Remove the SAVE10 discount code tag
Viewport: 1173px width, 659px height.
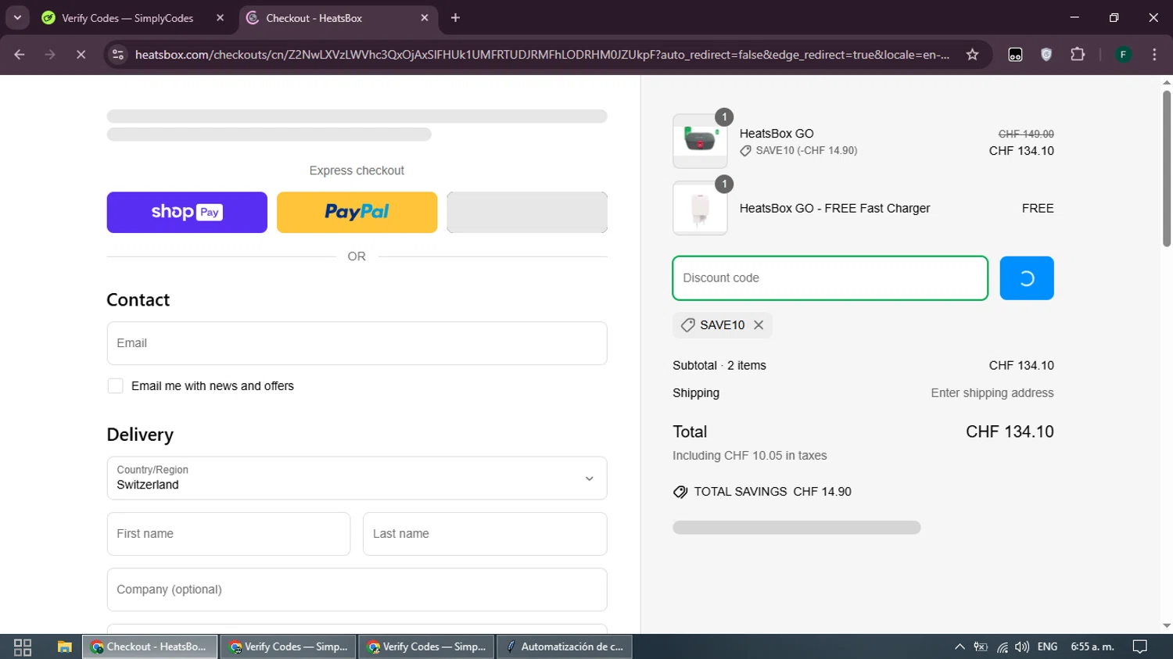759,325
